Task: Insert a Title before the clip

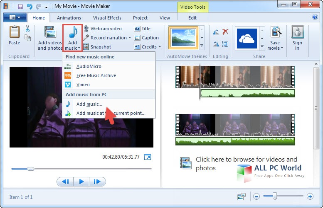Action: coord(142,29)
